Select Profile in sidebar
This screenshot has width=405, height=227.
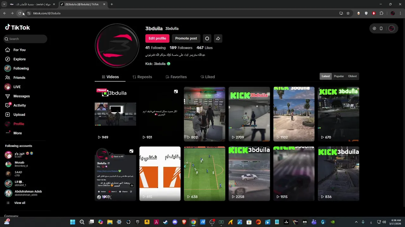click(x=15, y=124)
